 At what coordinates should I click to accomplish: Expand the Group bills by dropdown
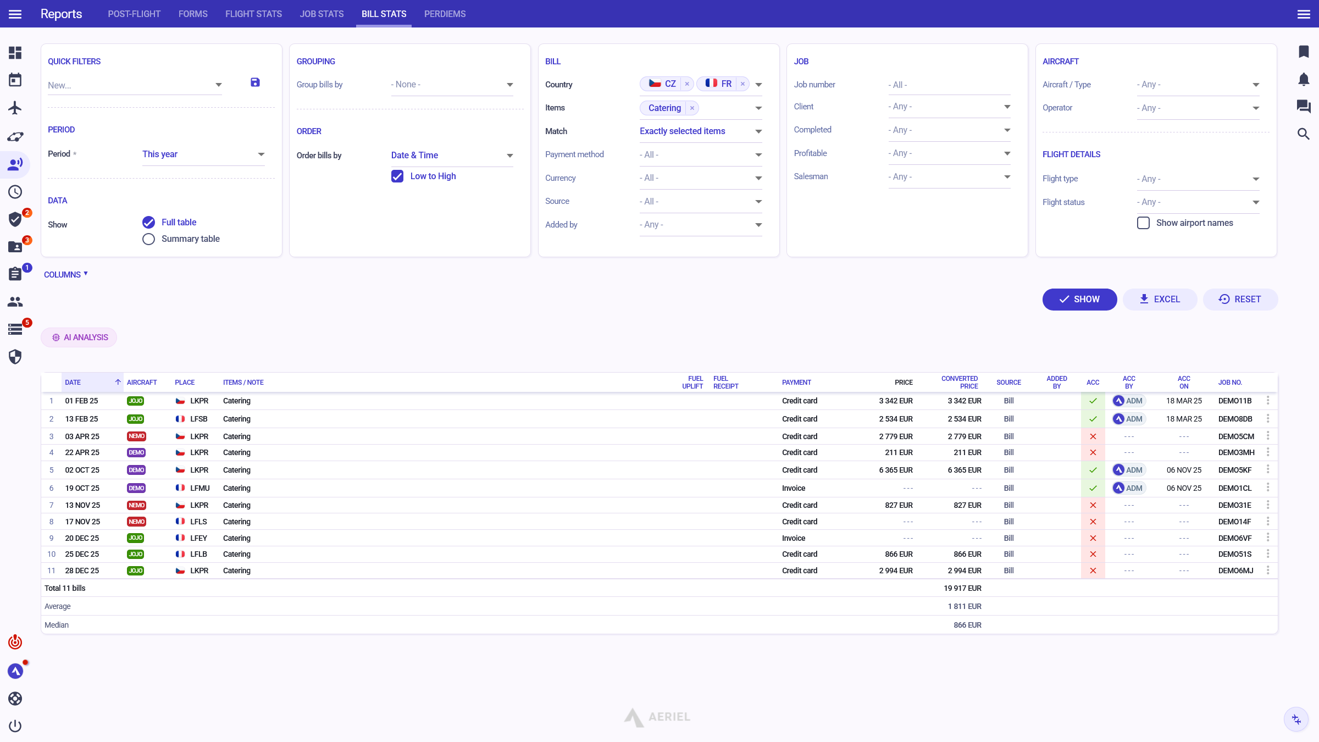[x=452, y=85]
